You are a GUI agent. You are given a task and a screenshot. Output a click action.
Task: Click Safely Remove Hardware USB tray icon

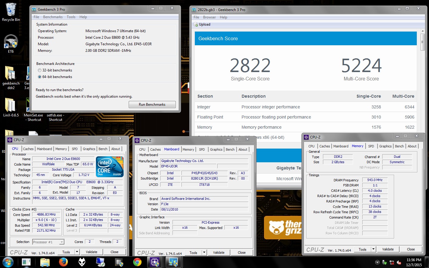tap(384, 262)
